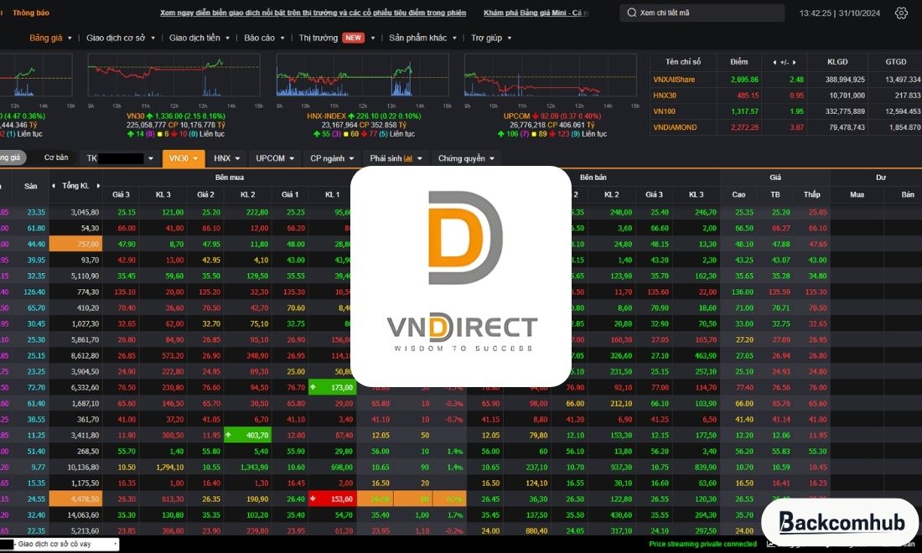The width and height of the screenshot is (922, 553).
Task: Switch to the HNX board tab
Action: [x=226, y=158]
